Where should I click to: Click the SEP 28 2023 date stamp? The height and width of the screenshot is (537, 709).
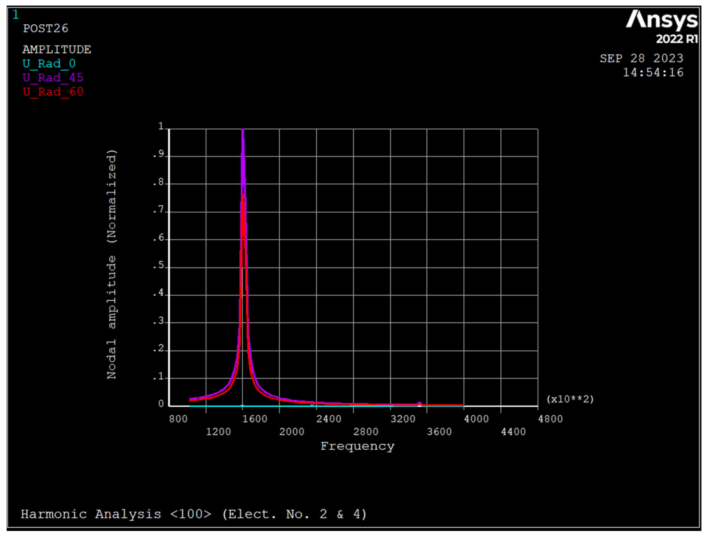coord(641,58)
